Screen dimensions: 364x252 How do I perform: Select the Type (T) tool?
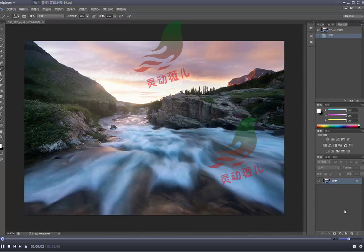point(1,114)
